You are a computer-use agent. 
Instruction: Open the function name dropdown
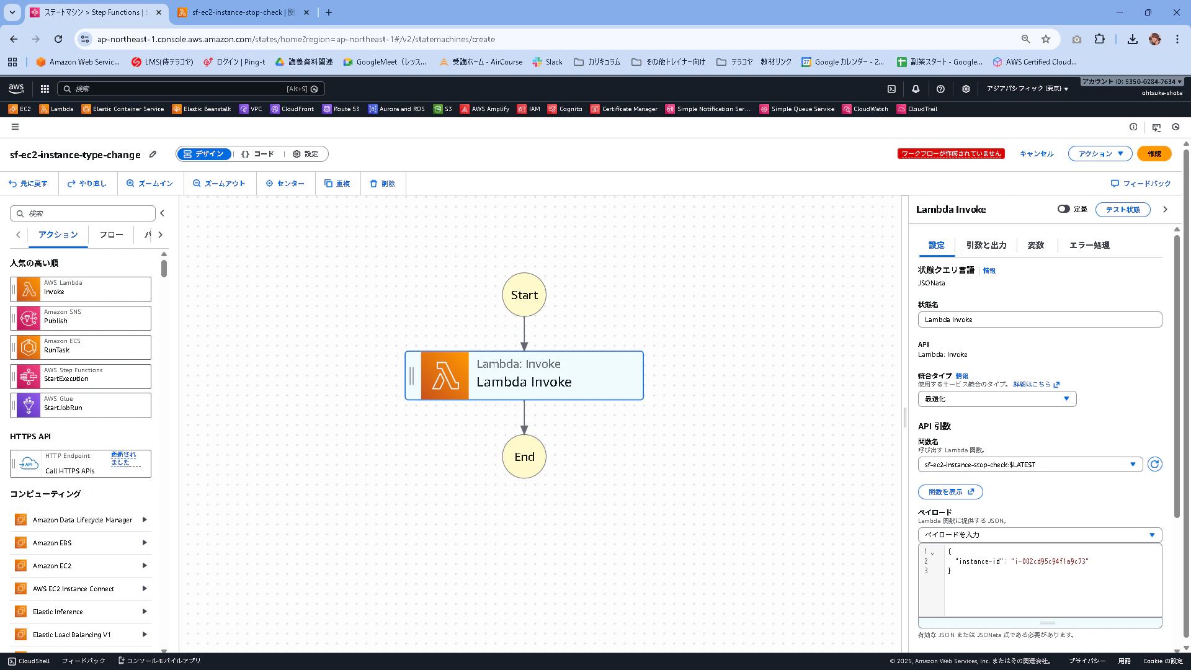click(x=1030, y=465)
